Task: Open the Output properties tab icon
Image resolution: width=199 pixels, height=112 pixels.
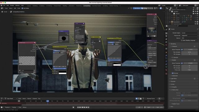Action: (x=166, y=36)
